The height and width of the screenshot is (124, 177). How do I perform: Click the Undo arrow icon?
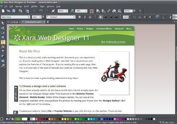(x=41, y=11)
